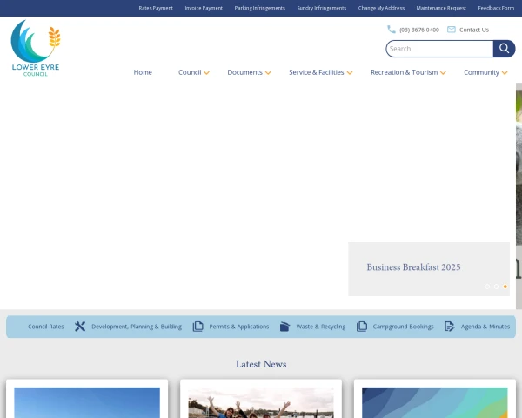Open Development, Planning & Building link
The height and width of the screenshot is (418, 522).
click(x=137, y=327)
